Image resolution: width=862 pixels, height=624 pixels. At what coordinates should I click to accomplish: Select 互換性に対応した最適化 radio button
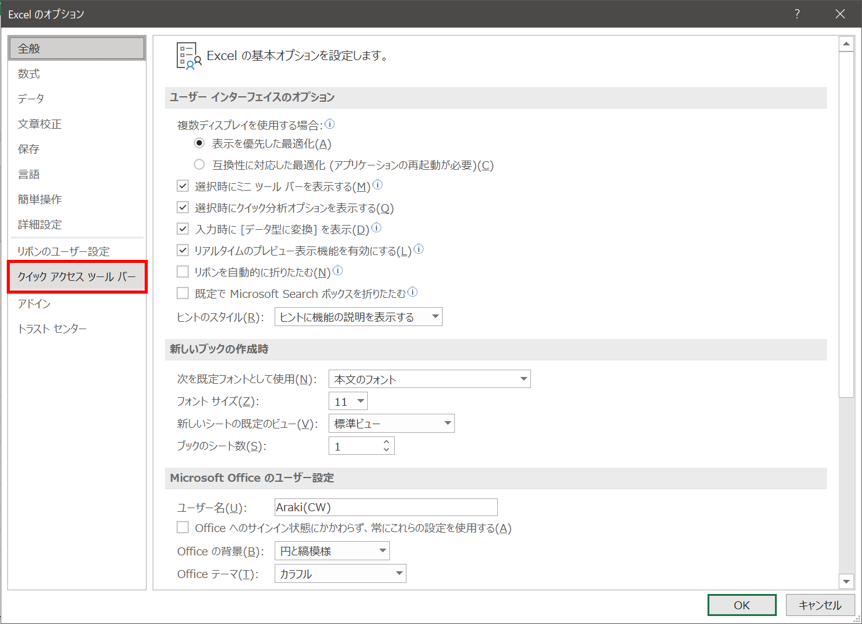pyautogui.click(x=199, y=164)
